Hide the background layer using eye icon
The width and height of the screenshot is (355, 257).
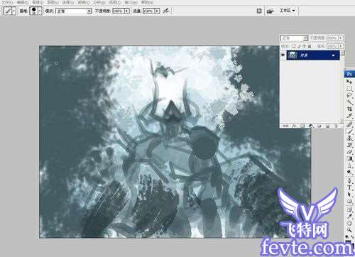(283, 55)
